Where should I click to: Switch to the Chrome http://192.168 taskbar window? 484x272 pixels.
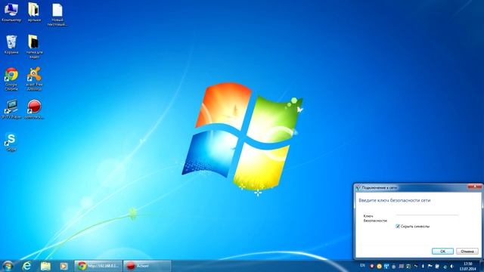(98, 266)
